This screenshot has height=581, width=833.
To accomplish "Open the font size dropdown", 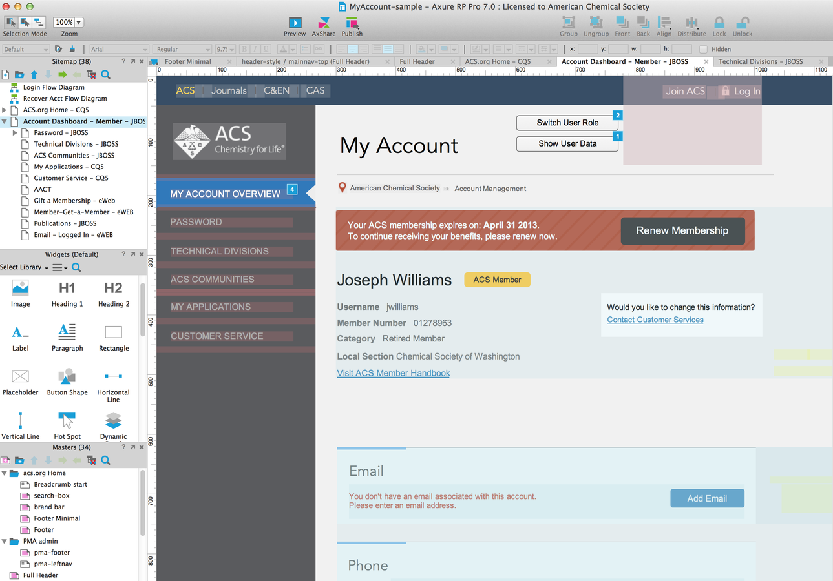I will tap(226, 49).
